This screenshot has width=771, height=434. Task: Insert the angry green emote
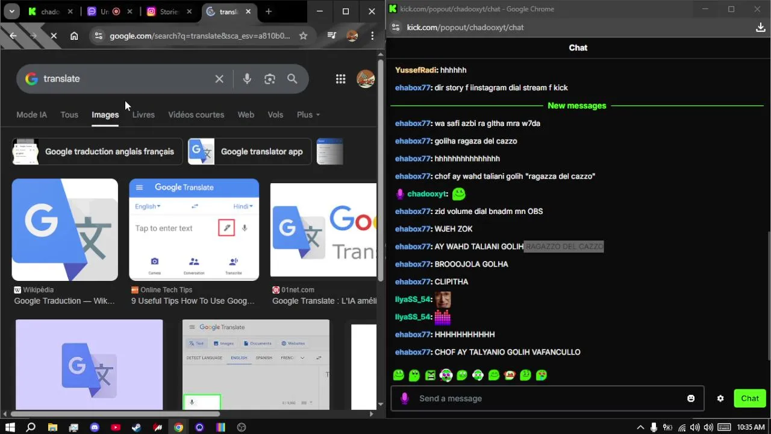coord(430,375)
